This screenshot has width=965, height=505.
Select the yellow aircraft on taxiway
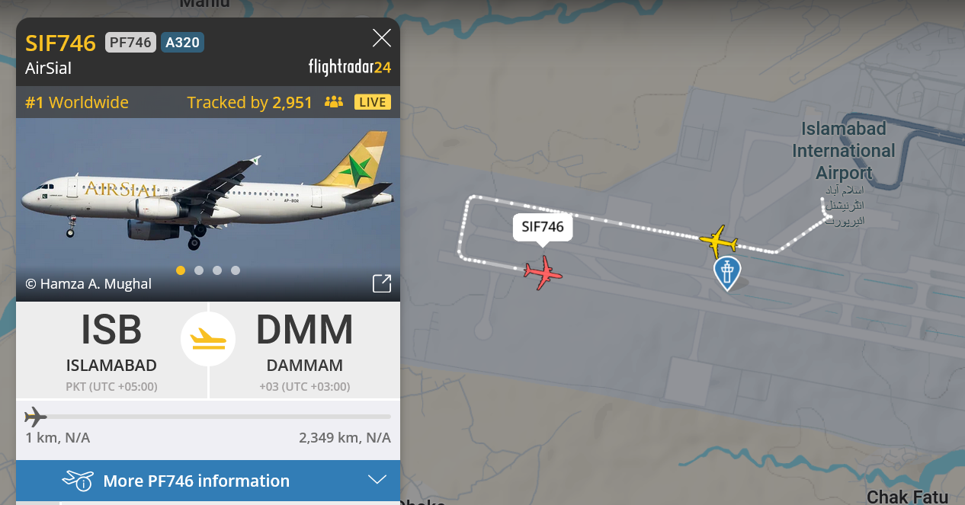click(x=718, y=241)
